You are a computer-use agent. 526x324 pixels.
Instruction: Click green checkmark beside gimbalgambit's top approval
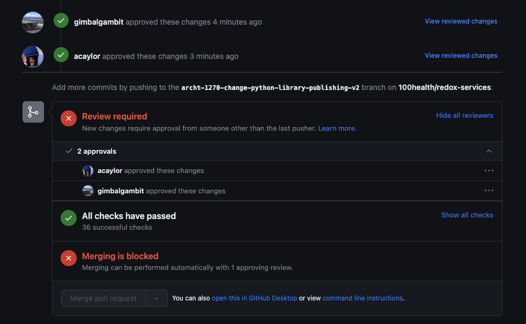point(61,21)
